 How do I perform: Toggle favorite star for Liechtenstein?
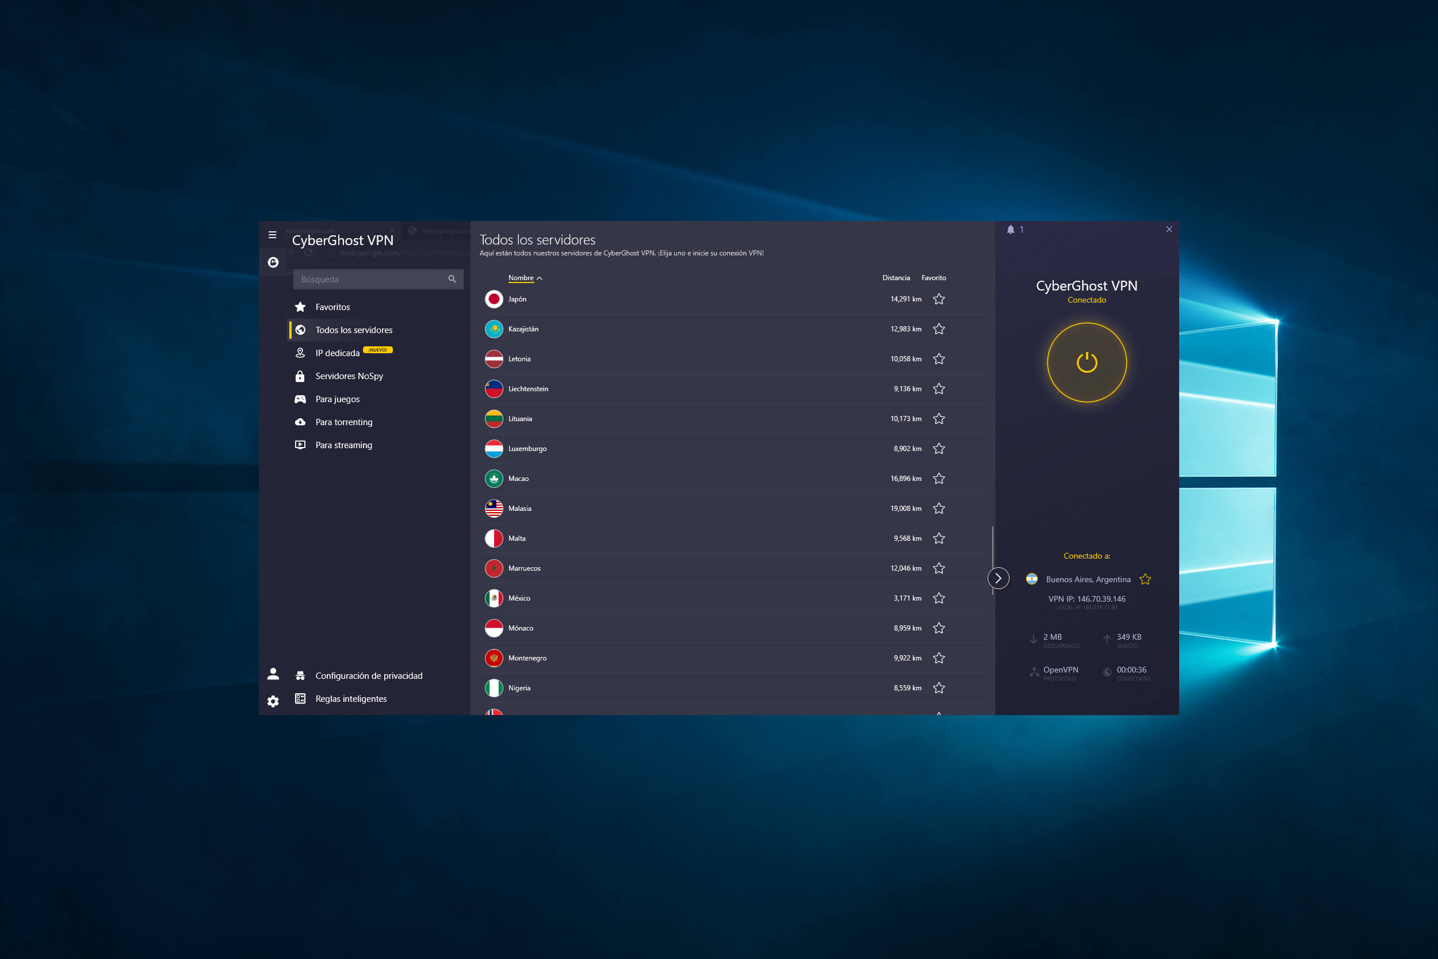coord(939,389)
